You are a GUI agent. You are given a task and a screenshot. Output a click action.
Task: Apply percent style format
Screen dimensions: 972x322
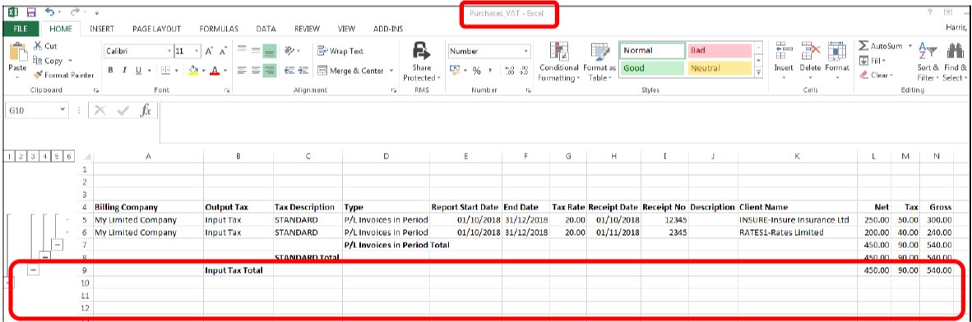[x=477, y=71]
